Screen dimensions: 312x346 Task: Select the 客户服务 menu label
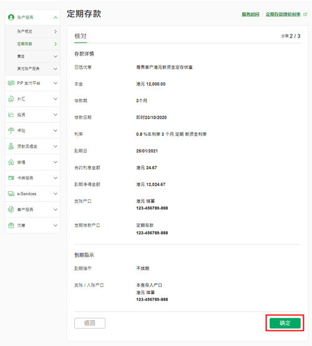point(25,209)
